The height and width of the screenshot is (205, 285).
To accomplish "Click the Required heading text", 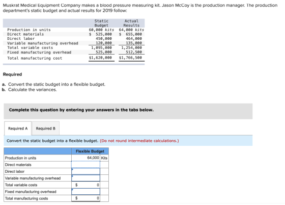I will pyautogui.click(x=12, y=74).
